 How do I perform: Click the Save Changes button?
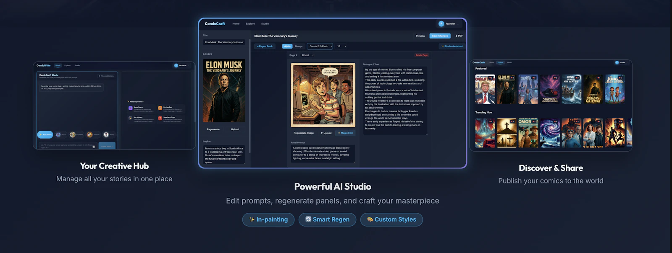(440, 36)
